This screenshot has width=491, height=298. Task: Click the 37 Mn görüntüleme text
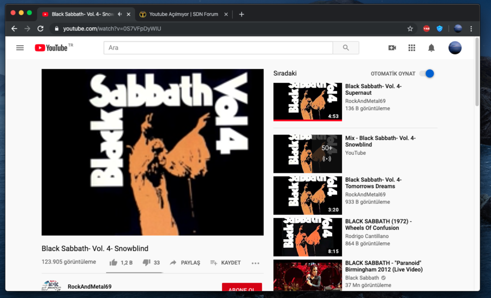tap(368, 285)
